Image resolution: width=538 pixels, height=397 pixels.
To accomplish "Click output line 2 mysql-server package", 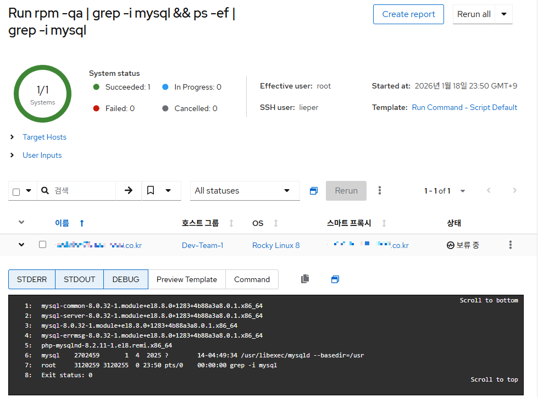I will [x=152, y=316].
